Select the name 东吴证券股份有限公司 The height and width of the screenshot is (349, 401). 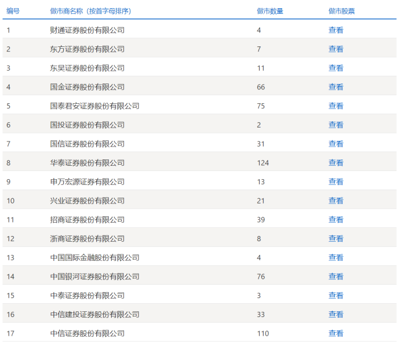click(x=87, y=68)
